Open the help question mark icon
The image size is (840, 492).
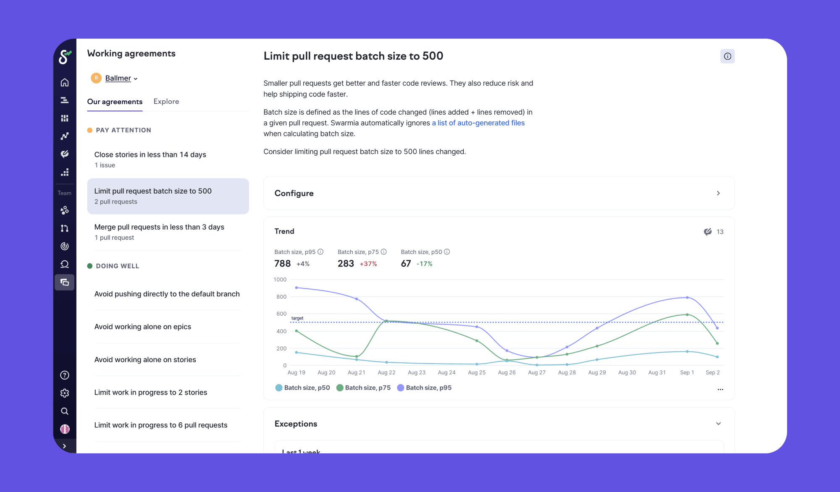click(64, 375)
